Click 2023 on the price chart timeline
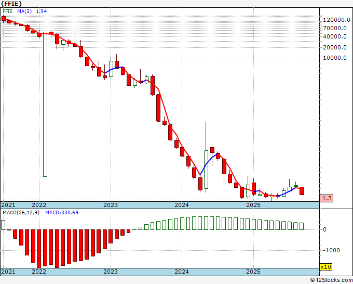 pos(111,205)
